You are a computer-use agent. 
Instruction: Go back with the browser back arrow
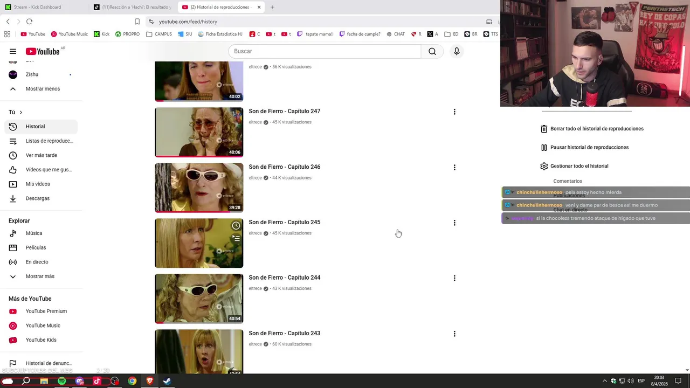[x=8, y=22]
